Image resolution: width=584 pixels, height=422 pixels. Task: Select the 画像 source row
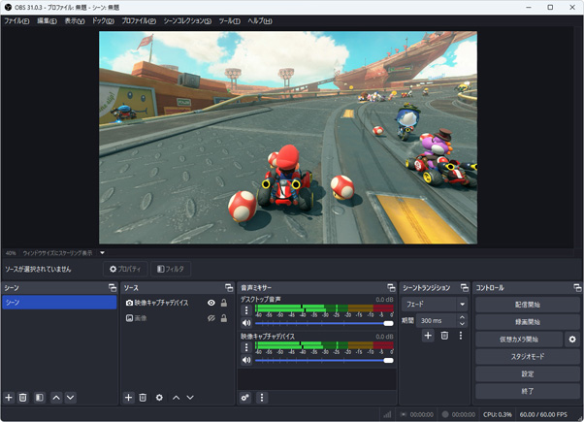click(x=178, y=318)
